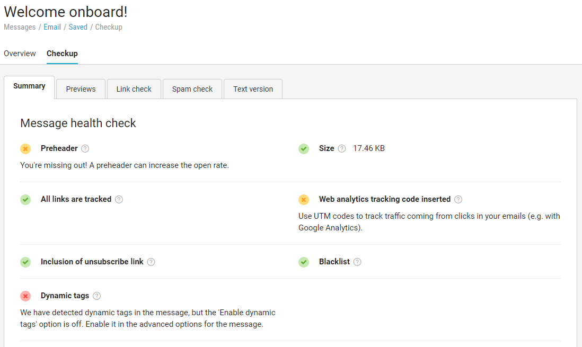Go to the Link check tab
582x347 pixels.
coord(134,89)
